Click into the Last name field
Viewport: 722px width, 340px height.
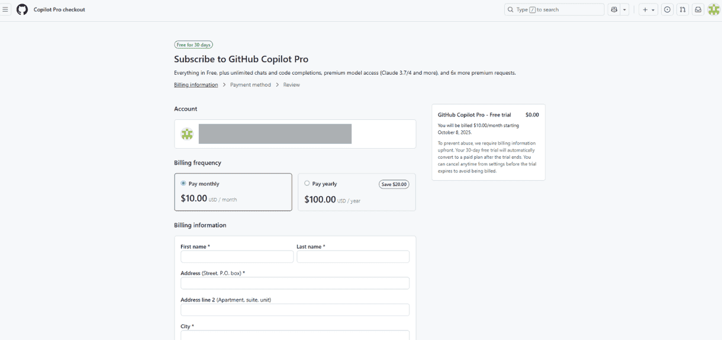tap(353, 256)
